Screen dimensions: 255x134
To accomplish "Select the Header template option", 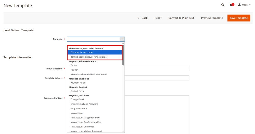I will pyautogui.click(x=95, y=70).
